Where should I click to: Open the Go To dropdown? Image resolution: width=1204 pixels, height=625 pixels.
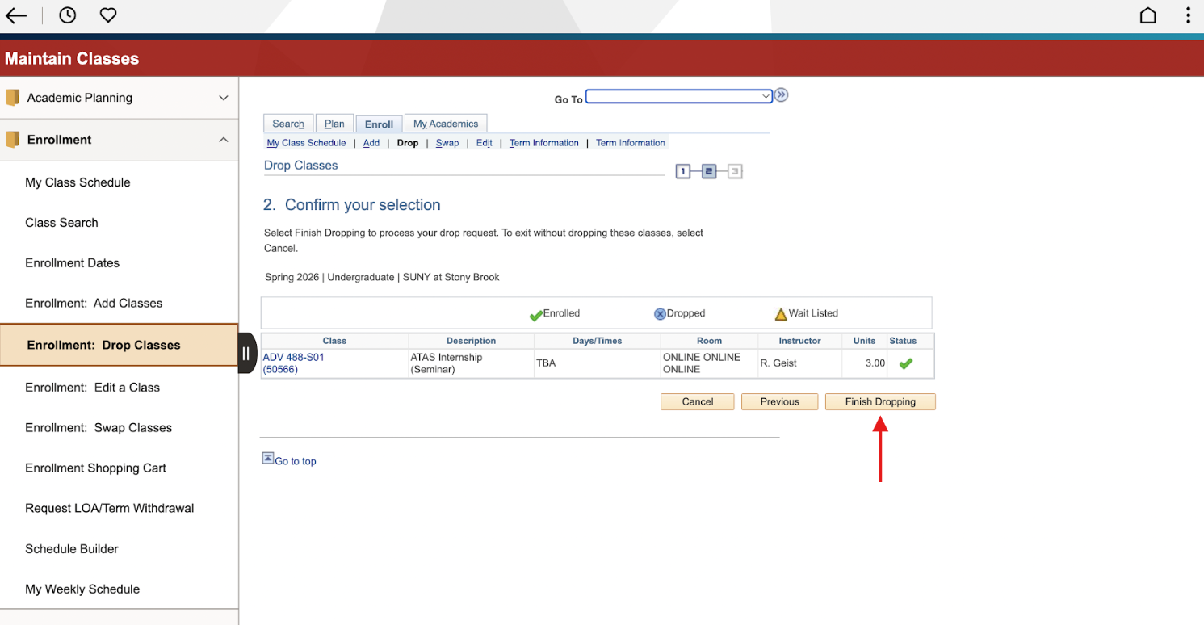(x=679, y=96)
